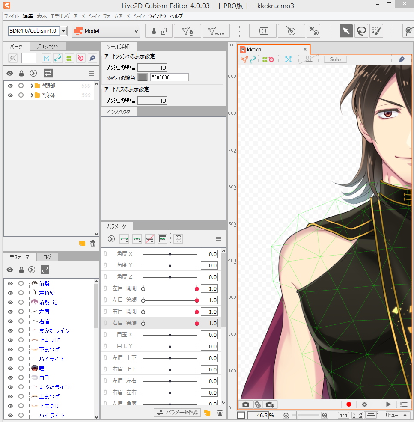This screenshot has width=414, height=422.
Task: Click the expand arrow in Deformer panel header
Action: tap(32, 270)
